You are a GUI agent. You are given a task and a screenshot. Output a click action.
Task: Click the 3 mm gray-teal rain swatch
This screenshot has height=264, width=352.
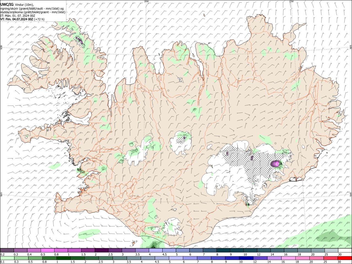coord(120,258)
